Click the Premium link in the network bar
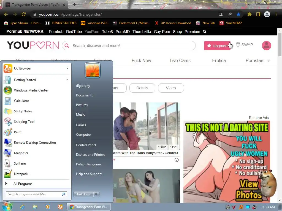 192,32
